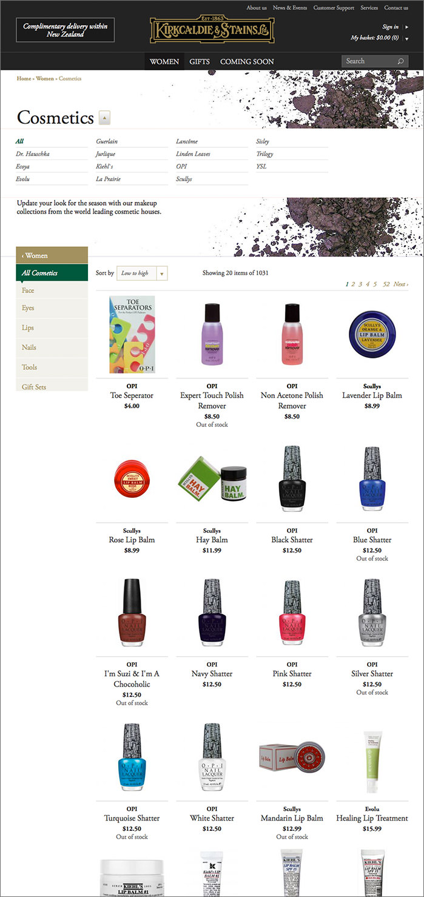
Task: Open the Gifts menu tab
Action: [x=200, y=61]
